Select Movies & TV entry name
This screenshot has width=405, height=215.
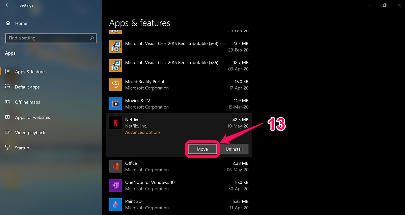click(x=137, y=101)
